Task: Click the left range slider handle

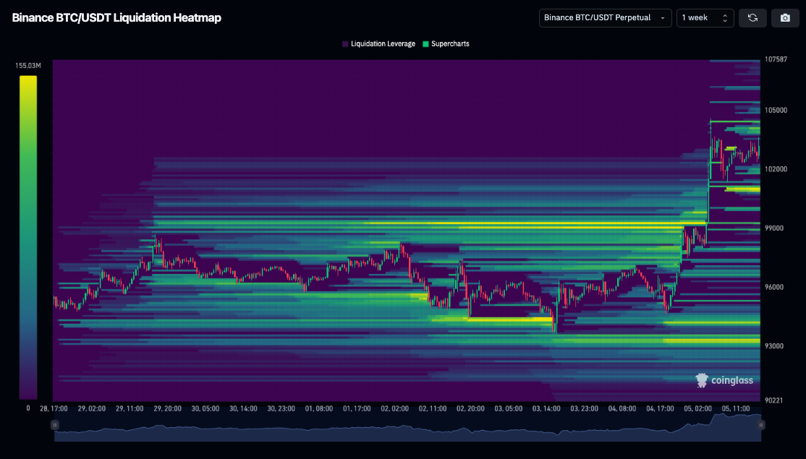Action: [54, 425]
